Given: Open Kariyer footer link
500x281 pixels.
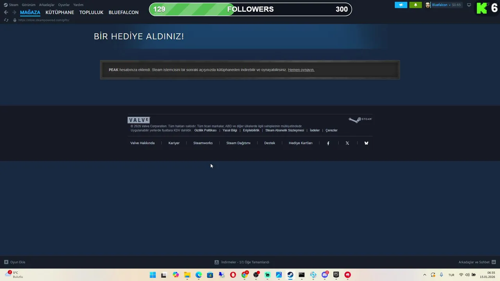Looking at the screenshot, I should 174,143.
